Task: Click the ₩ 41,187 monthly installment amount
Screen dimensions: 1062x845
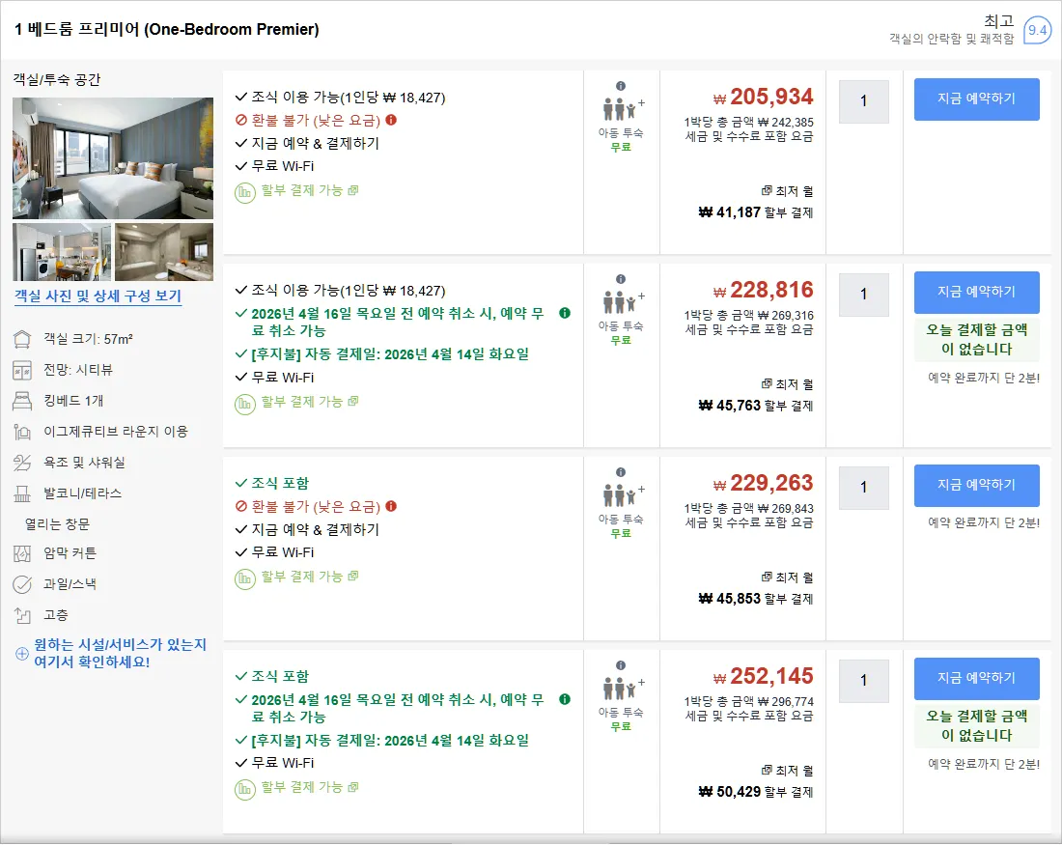Action: pos(730,212)
